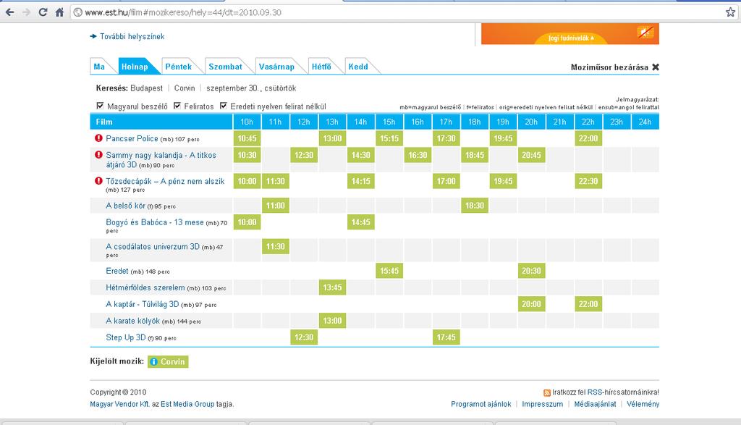Open the Step Up 3D film link
Viewport: 741px width, 425px height.
tap(126, 337)
